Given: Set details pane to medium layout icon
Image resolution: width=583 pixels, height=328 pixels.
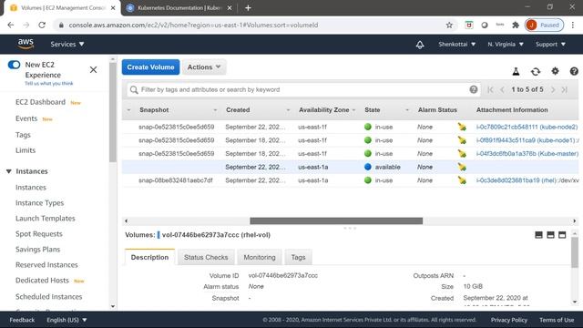Looking at the screenshot, I should tap(550, 235).
